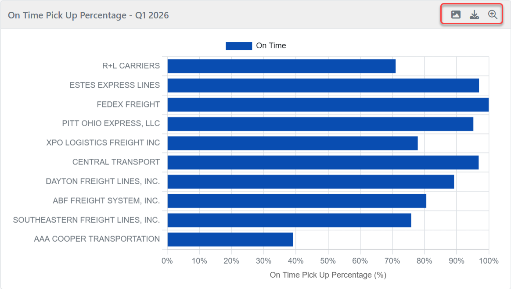Select the PITT OHIO EXPRESS, LLC bar

320,124
